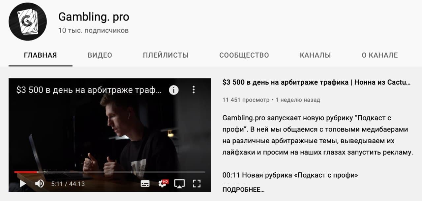Open the О КАНАЛЕ tab
This screenshot has width=422, height=201.
380,55
